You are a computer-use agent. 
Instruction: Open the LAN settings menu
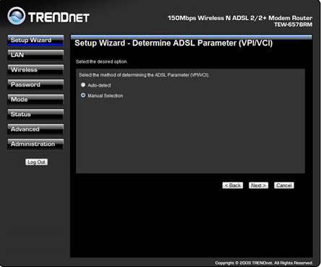pyautogui.click(x=35, y=55)
